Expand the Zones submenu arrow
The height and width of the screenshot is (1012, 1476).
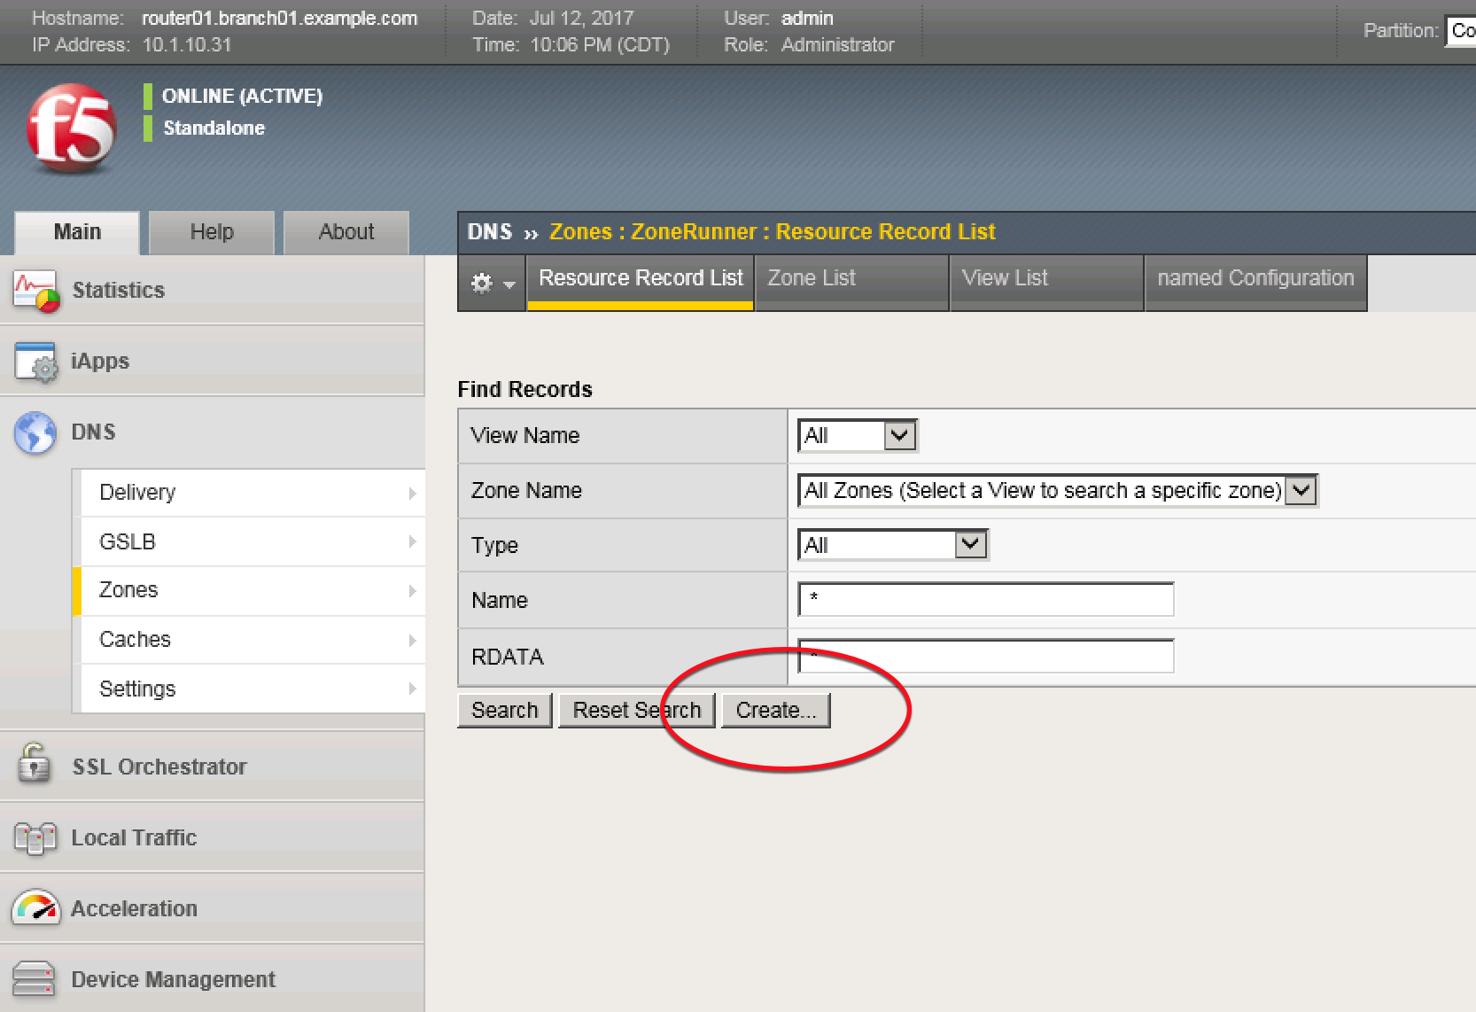pyautogui.click(x=412, y=590)
